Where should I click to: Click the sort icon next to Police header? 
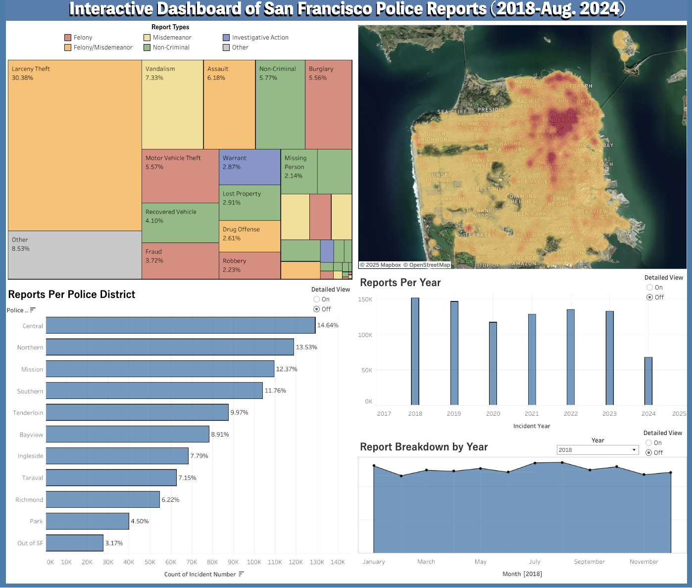33,310
